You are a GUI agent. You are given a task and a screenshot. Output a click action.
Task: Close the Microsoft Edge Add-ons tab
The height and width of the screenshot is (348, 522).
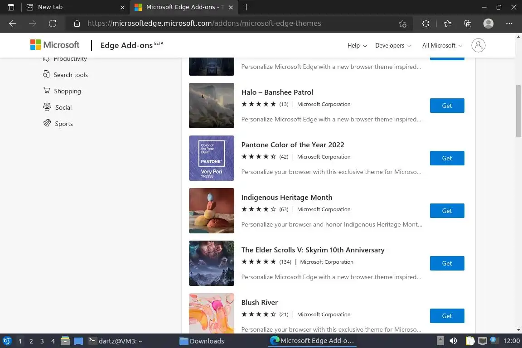(x=231, y=7)
